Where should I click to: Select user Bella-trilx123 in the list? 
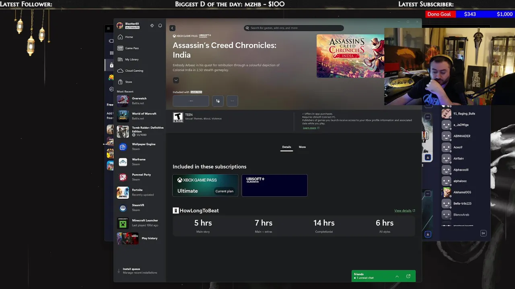click(x=462, y=204)
